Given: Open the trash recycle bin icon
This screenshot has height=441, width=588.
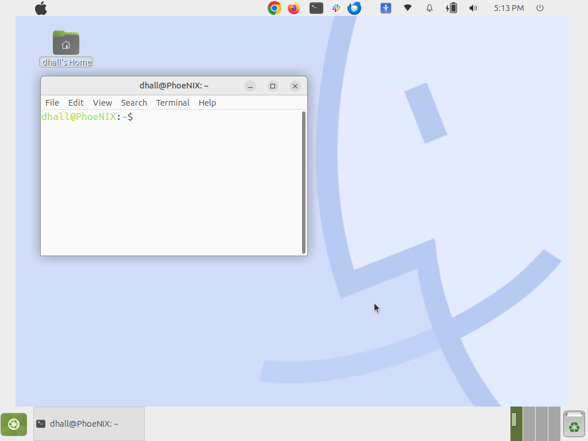Looking at the screenshot, I should click(574, 424).
